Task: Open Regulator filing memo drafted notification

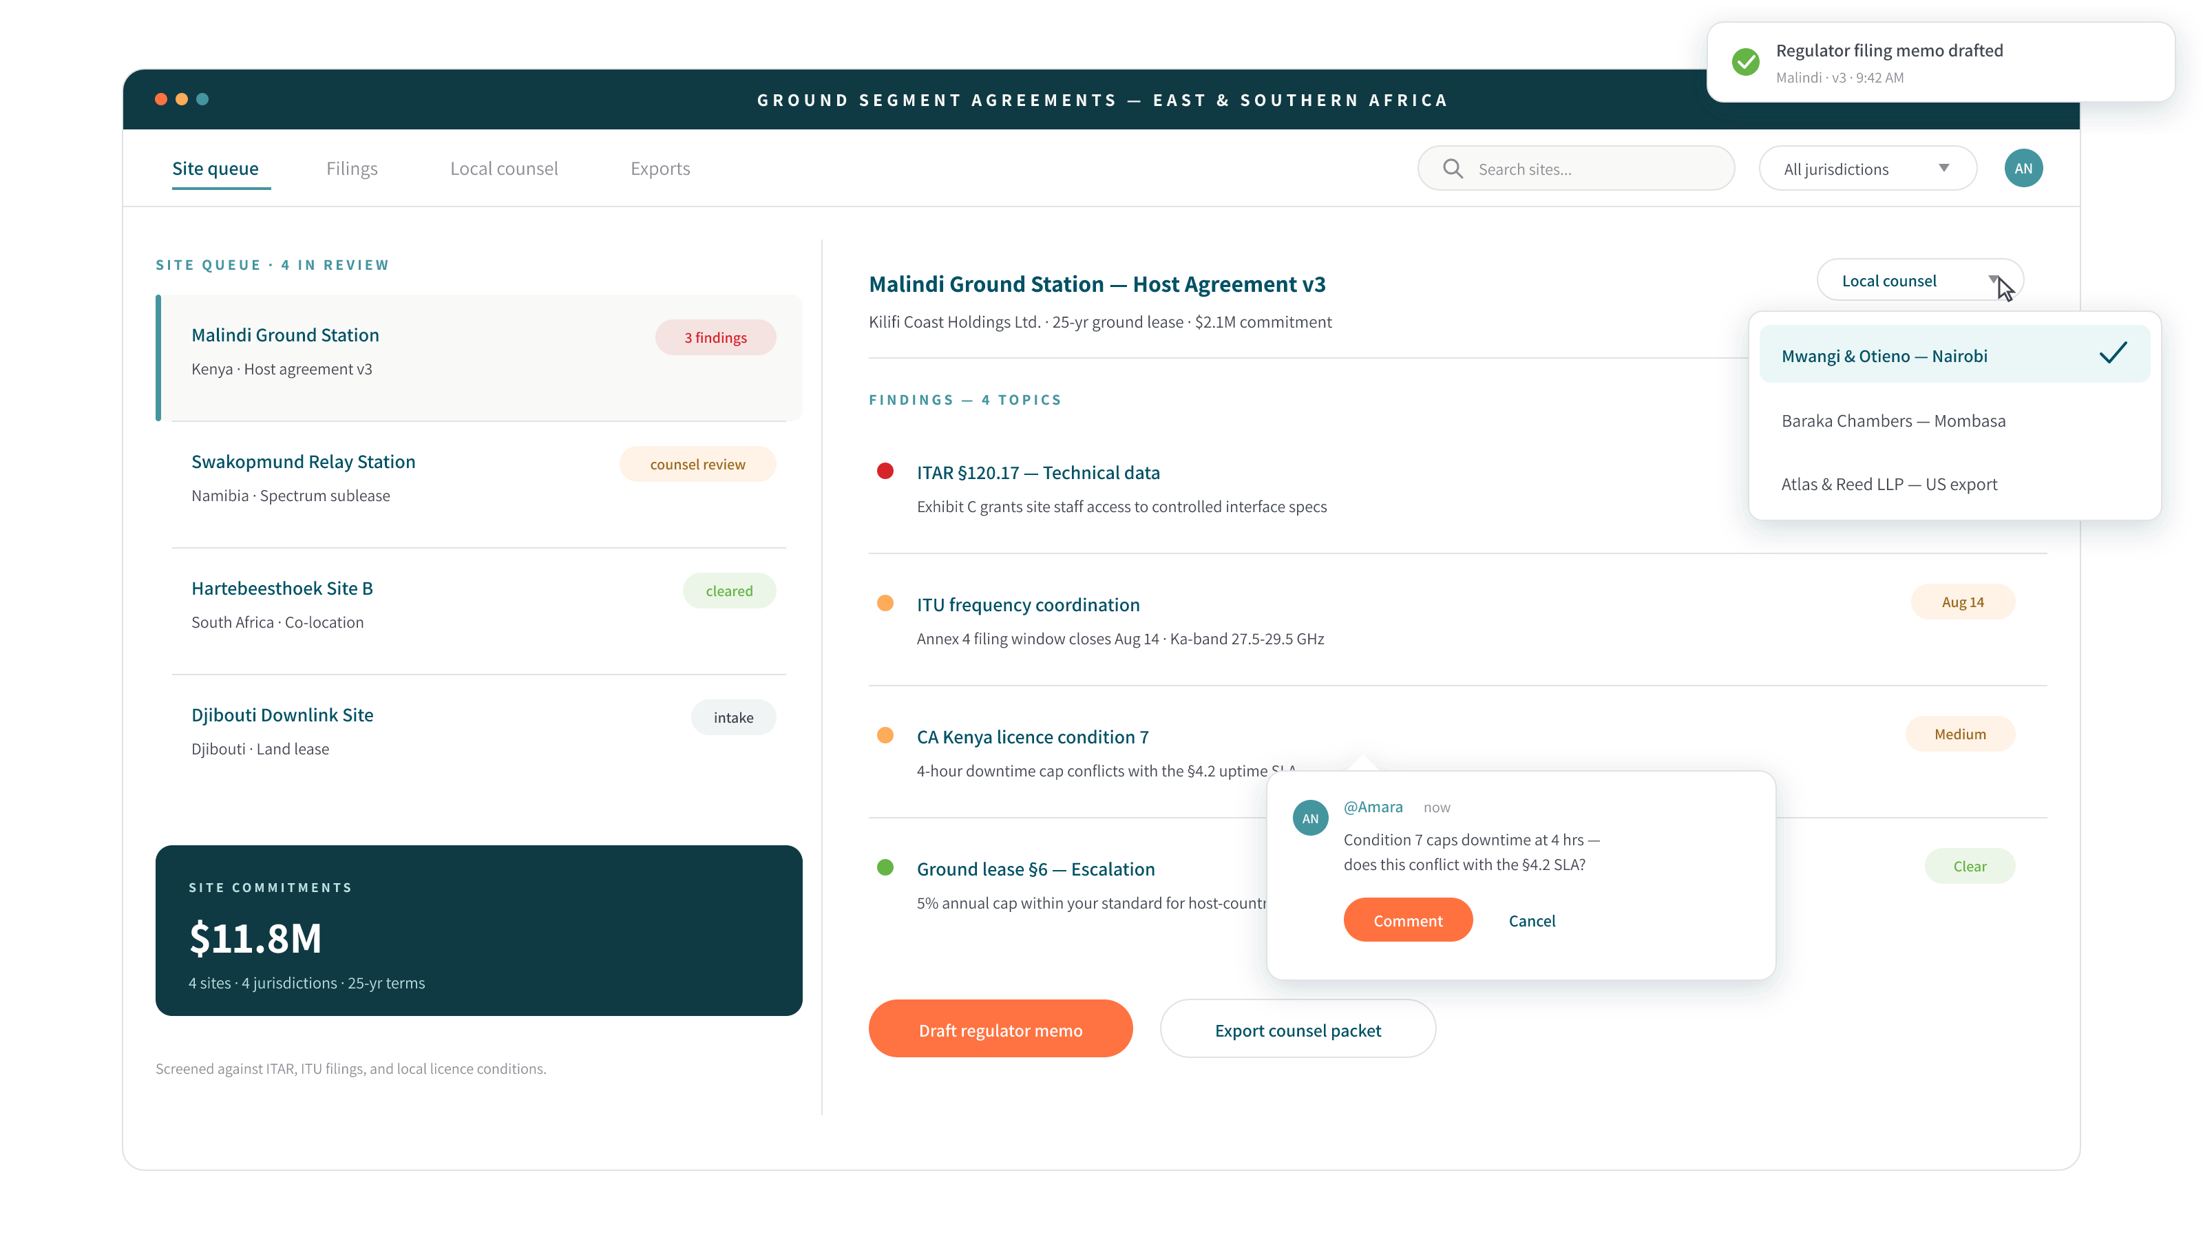Action: [1941, 61]
